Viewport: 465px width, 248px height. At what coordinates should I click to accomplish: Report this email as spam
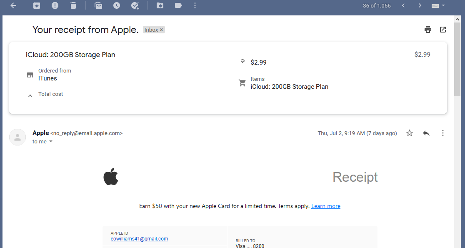pyautogui.click(x=55, y=5)
